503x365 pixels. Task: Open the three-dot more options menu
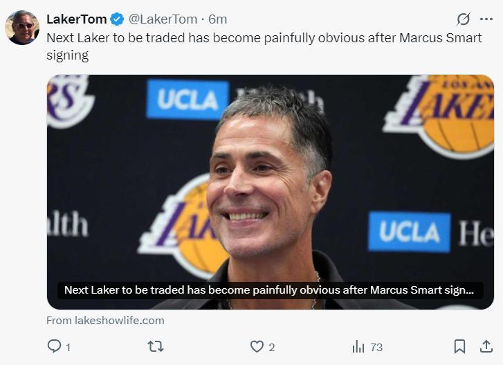pos(487,19)
